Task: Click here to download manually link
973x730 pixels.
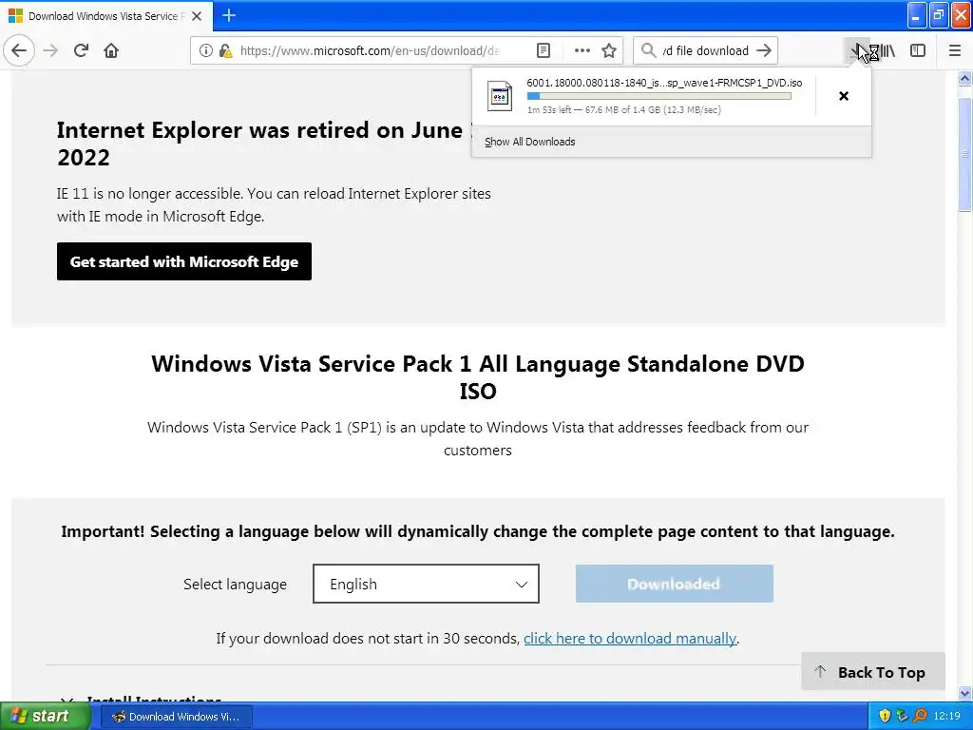Action: [630, 638]
